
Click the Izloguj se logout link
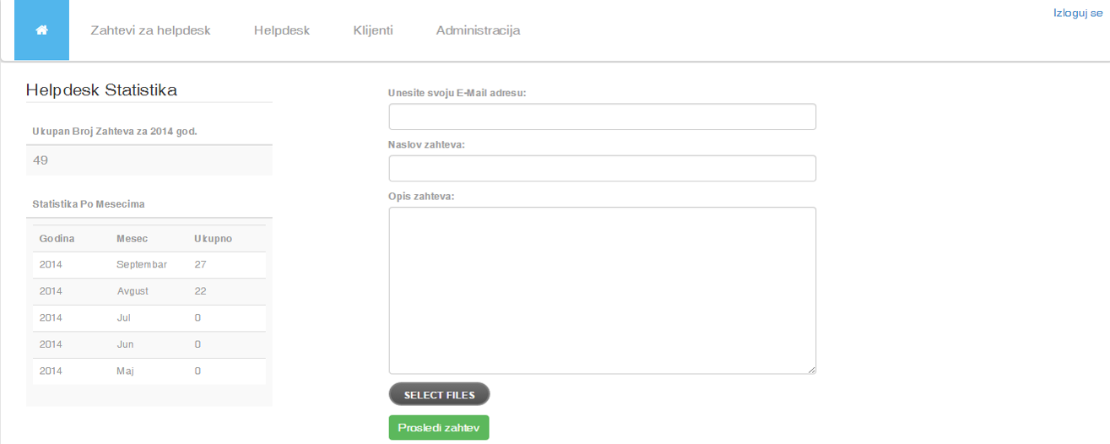[1078, 13]
